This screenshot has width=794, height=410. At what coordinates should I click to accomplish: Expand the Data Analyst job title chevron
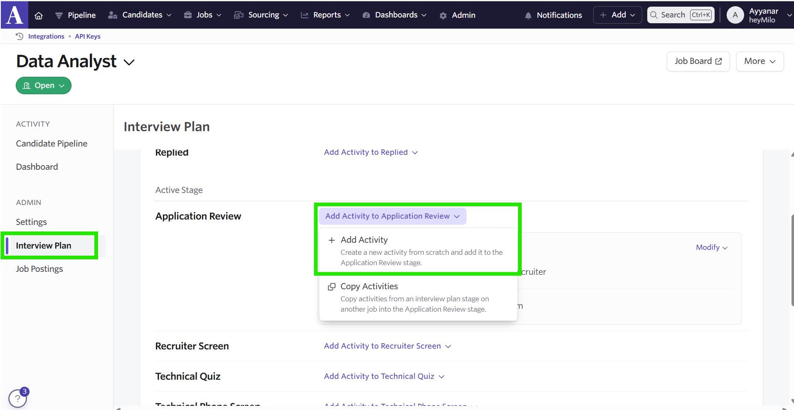(129, 62)
